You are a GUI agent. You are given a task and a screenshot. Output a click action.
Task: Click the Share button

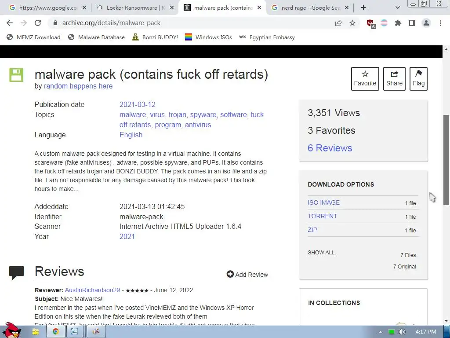coord(394,79)
